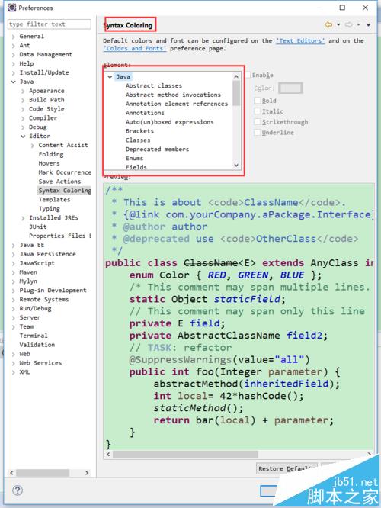Image resolution: width=381 pixels, height=508 pixels.
Task: Select Code Style under Java
Action: pyautogui.click(x=46, y=109)
